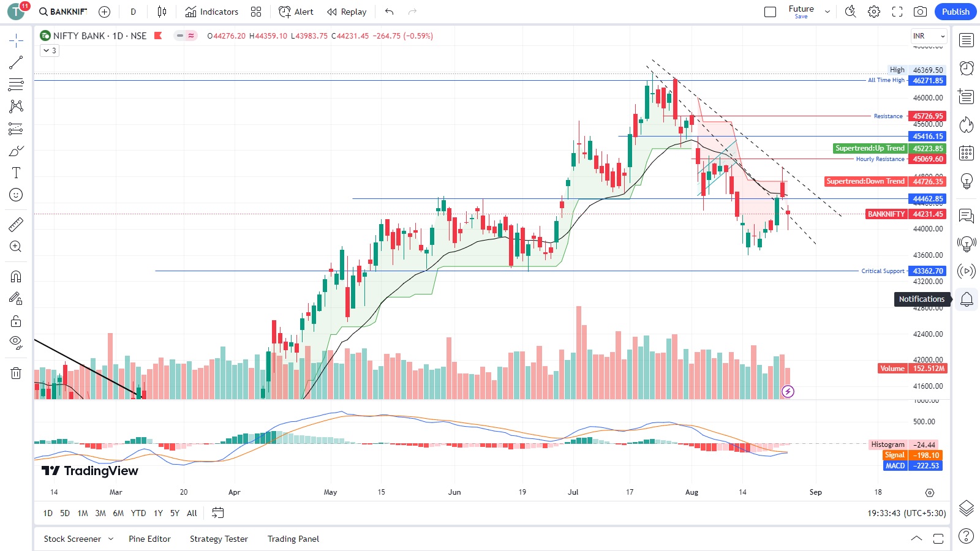Collapse the indicator legend showing 3
The height and width of the screenshot is (551, 980).
point(50,51)
